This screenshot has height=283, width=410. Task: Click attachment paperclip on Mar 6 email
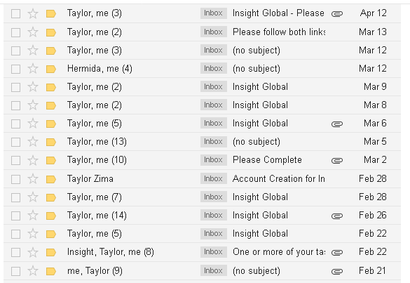(337, 124)
